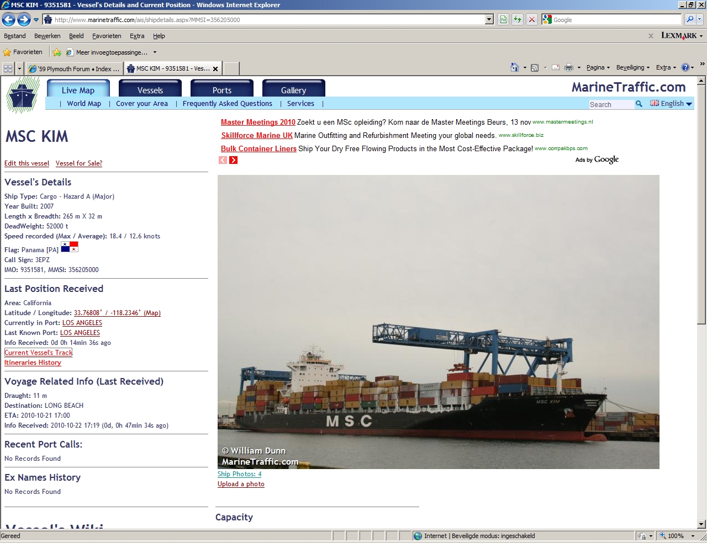
Task: Open the Beeld menu
Action: coord(76,36)
